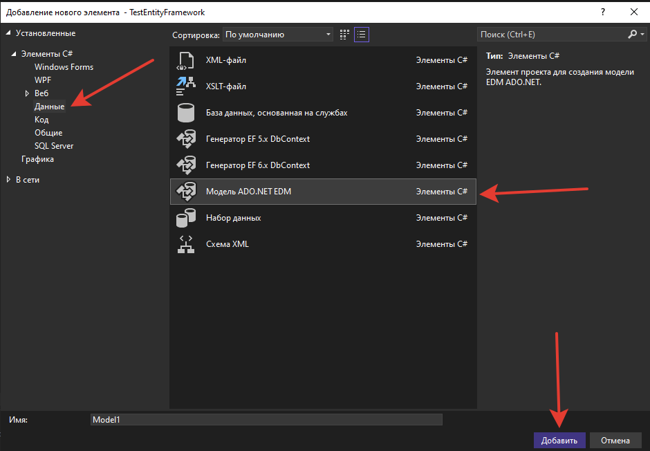Expand the Веб tree node
This screenshot has width=650, height=451.
(x=27, y=93)
